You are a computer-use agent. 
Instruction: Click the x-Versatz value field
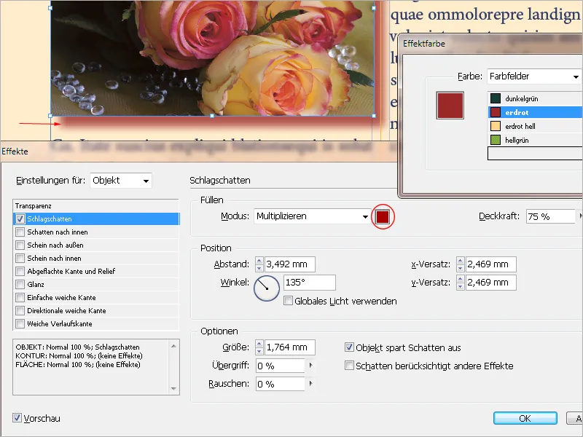490,264
